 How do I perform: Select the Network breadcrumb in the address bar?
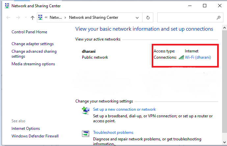point(56,17)
